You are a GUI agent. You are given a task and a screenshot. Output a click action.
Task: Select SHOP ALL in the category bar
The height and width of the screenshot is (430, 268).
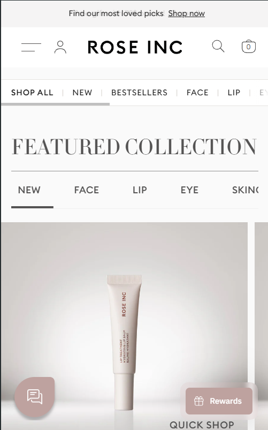point(32,93)
